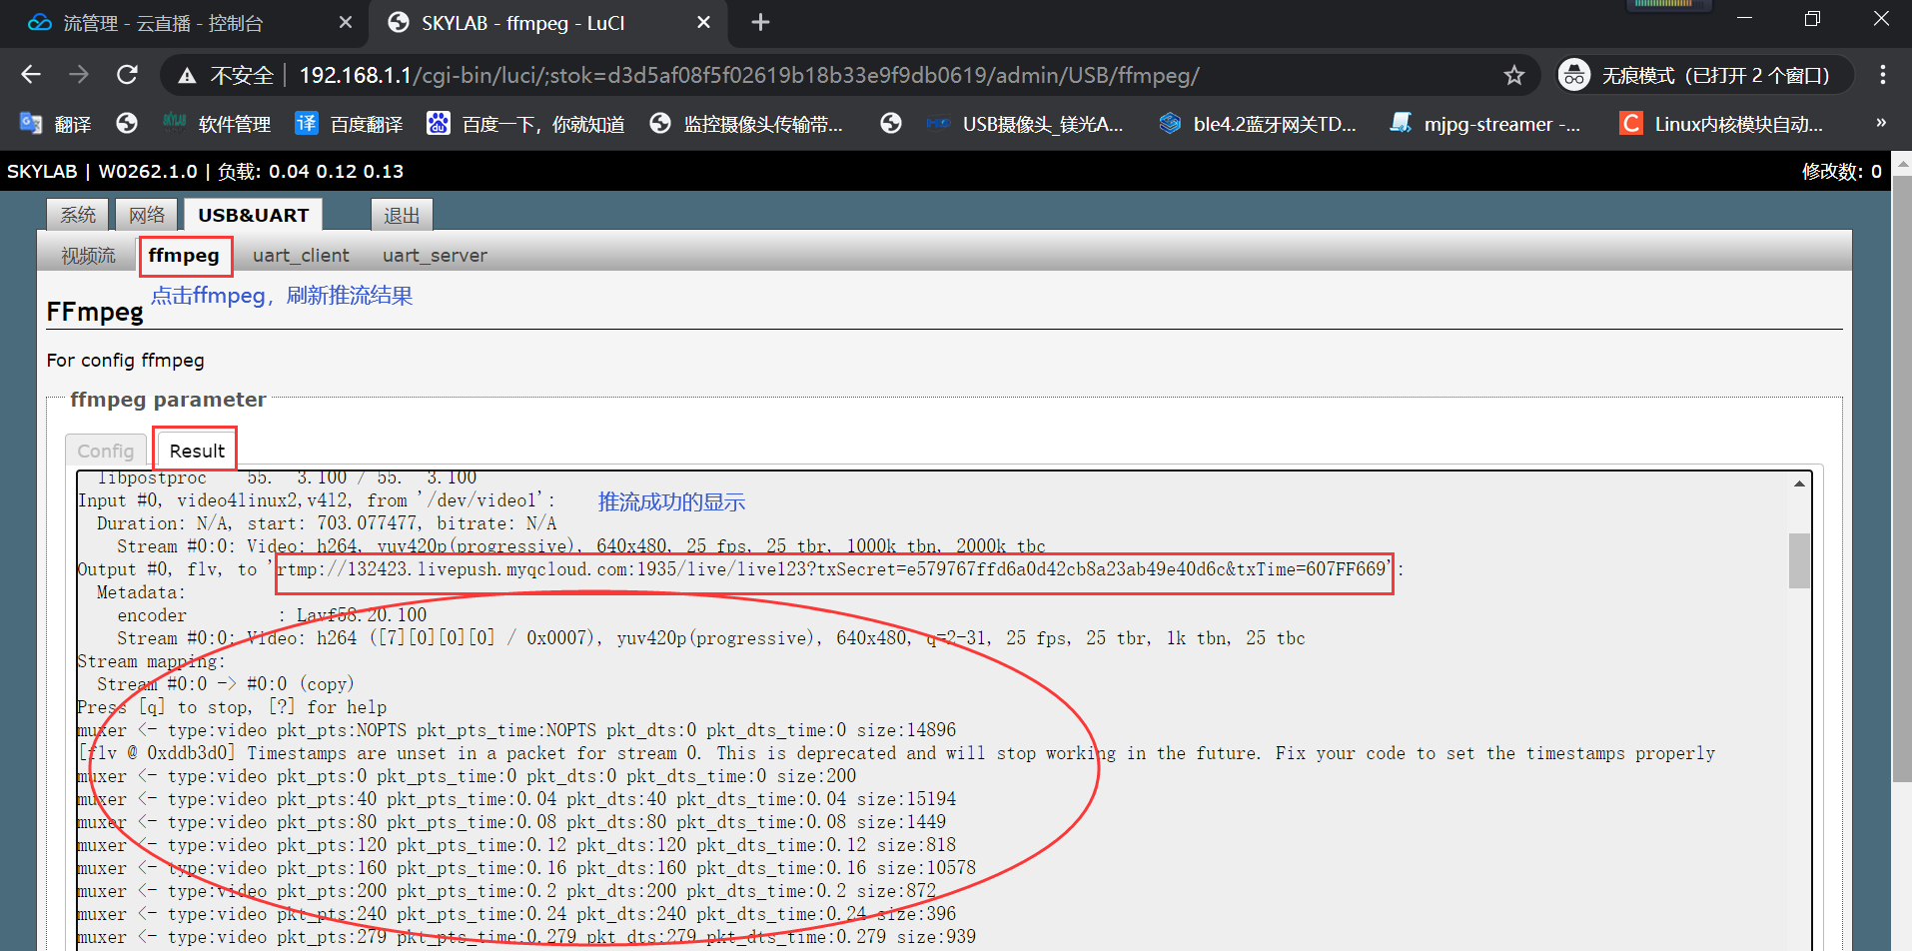1912x951 pixels.
Task: Open the 视频流 subtab
Action: (x=88, y=256)
